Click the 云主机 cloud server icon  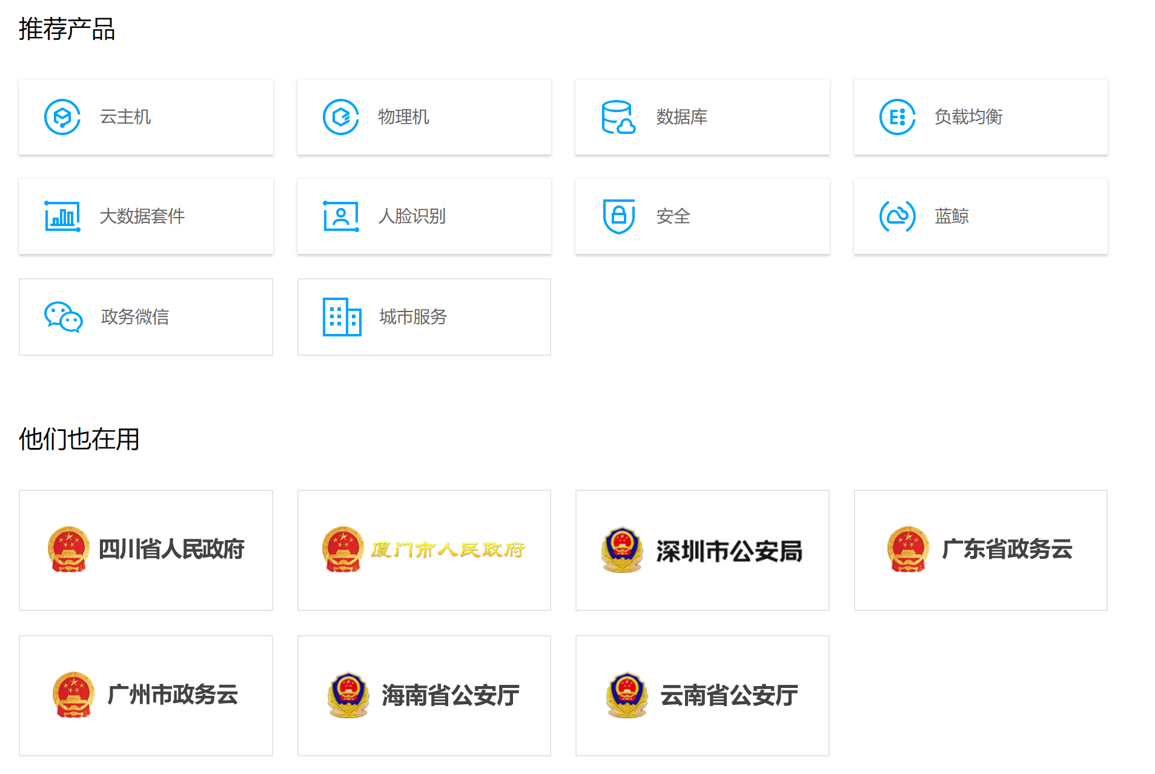pyautogui.click(x=62, y=117)
